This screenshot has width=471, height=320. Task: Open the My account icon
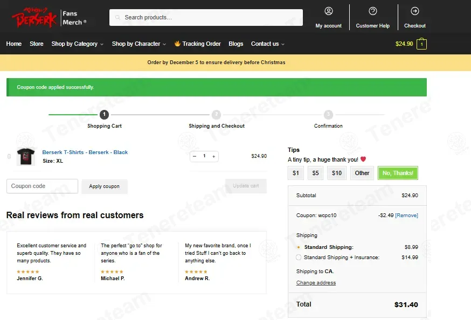coord(328,11)
